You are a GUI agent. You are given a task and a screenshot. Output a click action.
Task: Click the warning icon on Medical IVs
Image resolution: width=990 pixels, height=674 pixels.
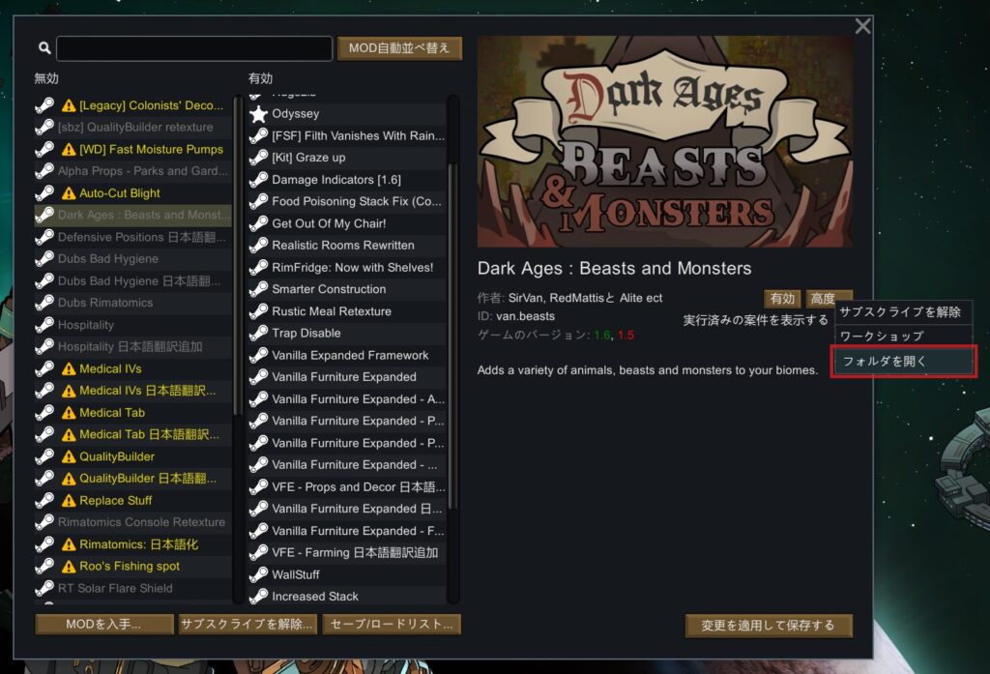[x=69, y=368]
